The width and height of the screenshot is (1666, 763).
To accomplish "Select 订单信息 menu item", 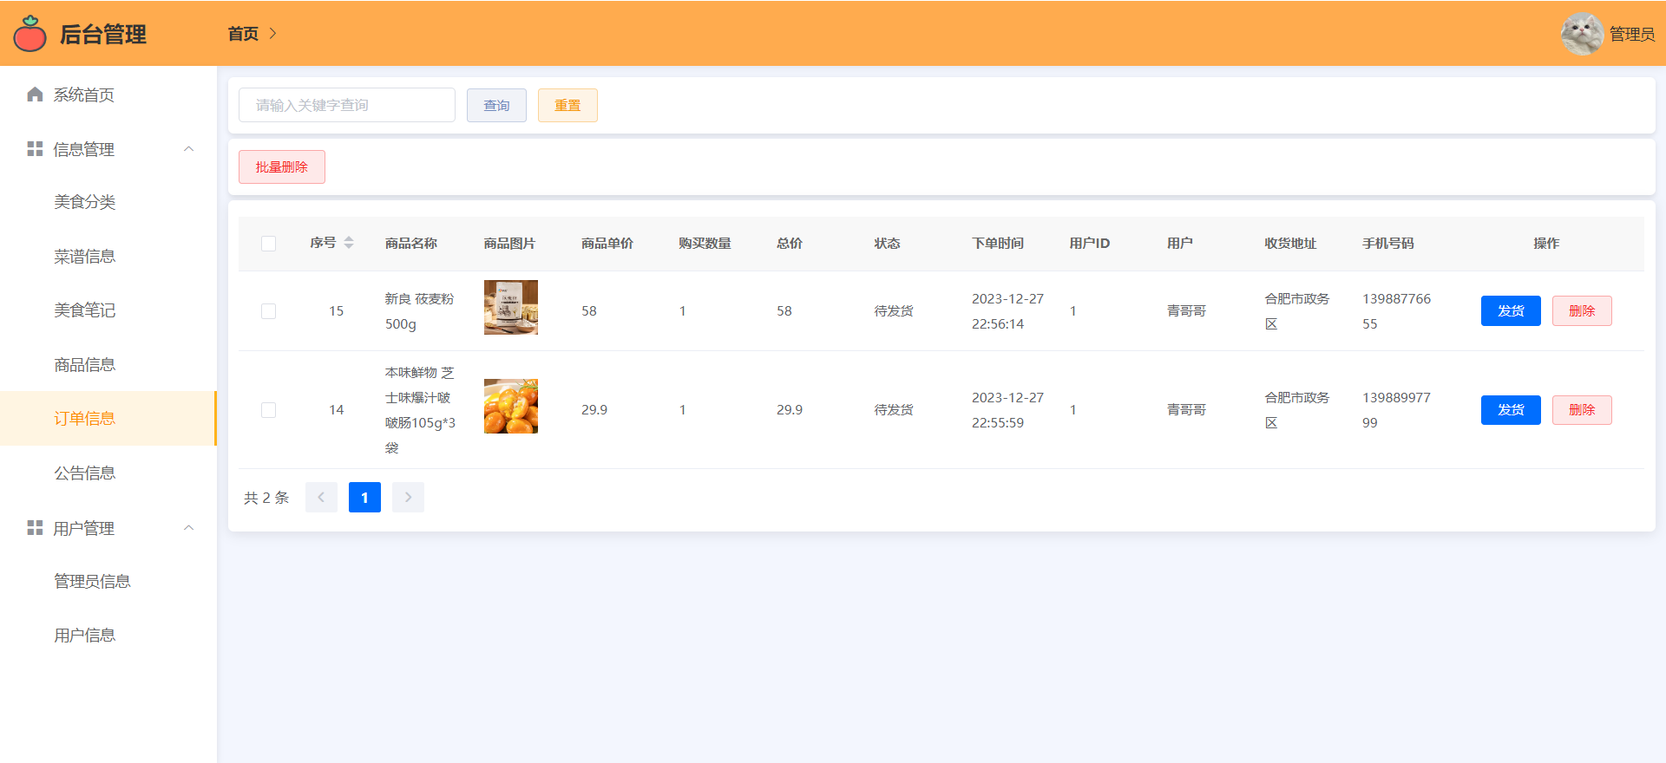I will (x=108, y=419).
